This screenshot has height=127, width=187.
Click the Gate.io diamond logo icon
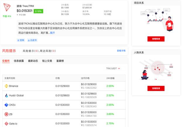point(6,123)
